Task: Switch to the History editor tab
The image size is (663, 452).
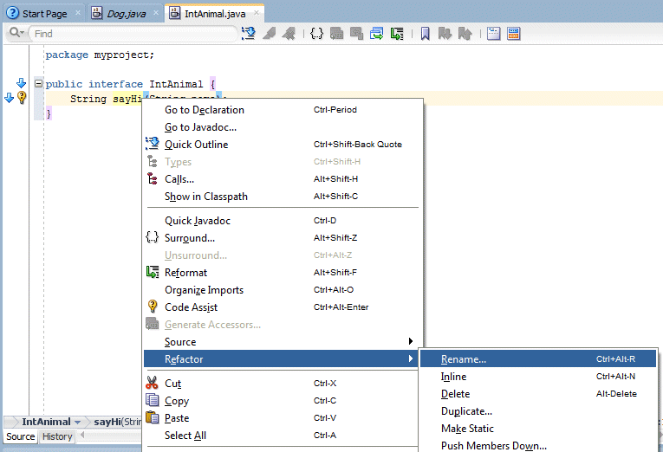Action: coord(57,436)
